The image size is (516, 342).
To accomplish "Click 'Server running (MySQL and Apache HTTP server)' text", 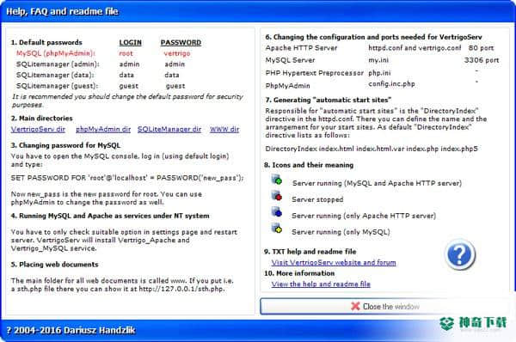I will click(x=377, y=183).
